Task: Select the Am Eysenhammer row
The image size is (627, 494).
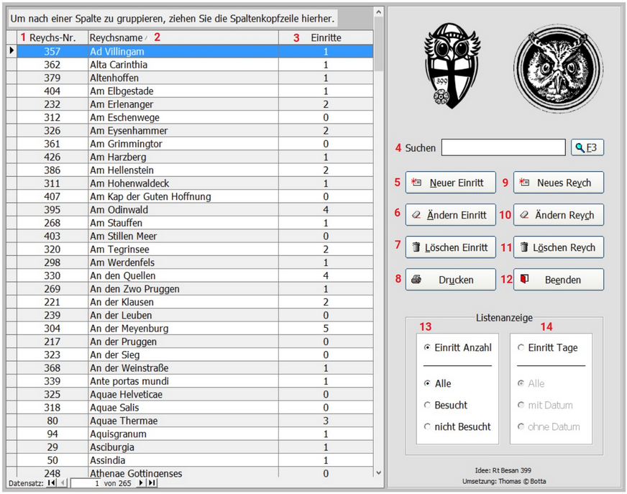Action: pyautogui.click(x=195, y=130)
